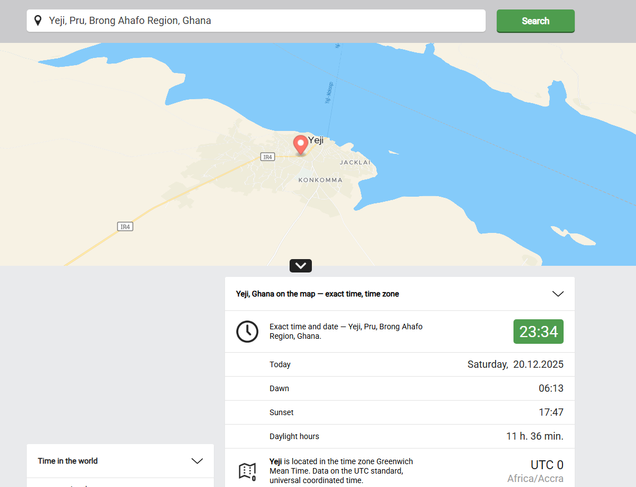Image resolution: width=636 pixels, height=487 pixels.
Task: Click the clock icon beside exact time
Action: (247, 332)
